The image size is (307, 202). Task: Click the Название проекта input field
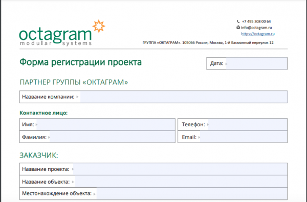point(180,169)
